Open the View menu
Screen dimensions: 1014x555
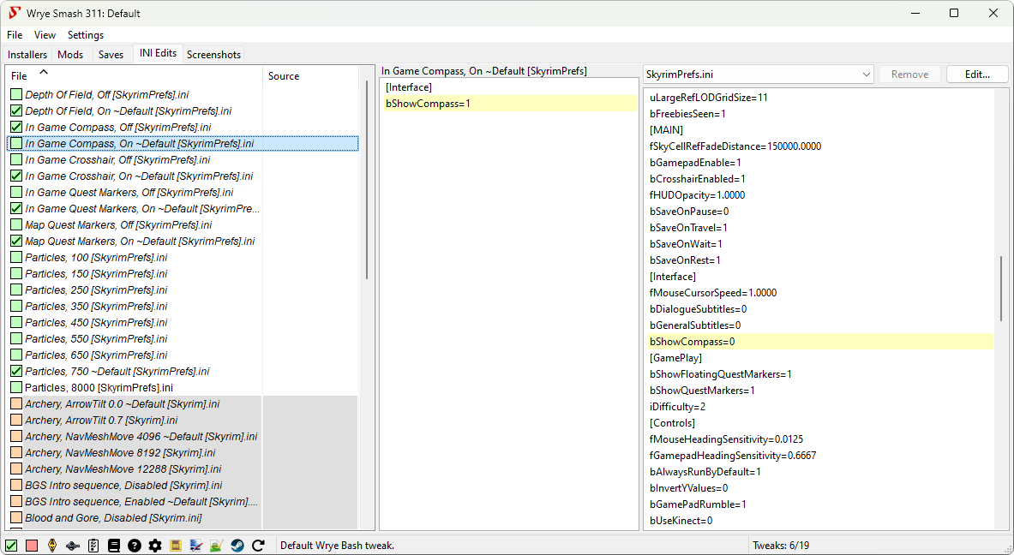click(x=45, y=35)
